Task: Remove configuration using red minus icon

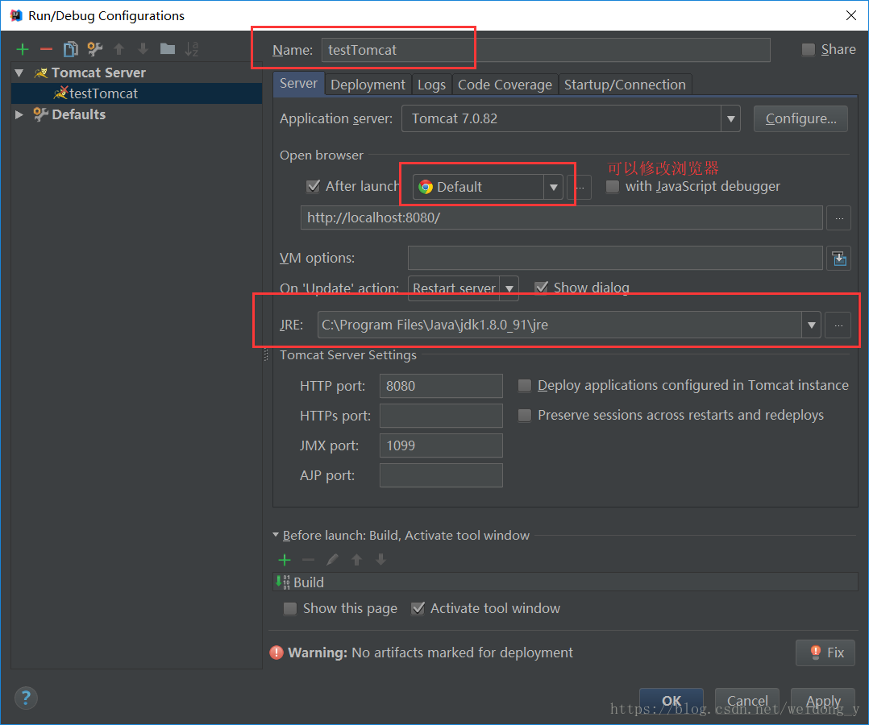Action: (x=47, y=49)
